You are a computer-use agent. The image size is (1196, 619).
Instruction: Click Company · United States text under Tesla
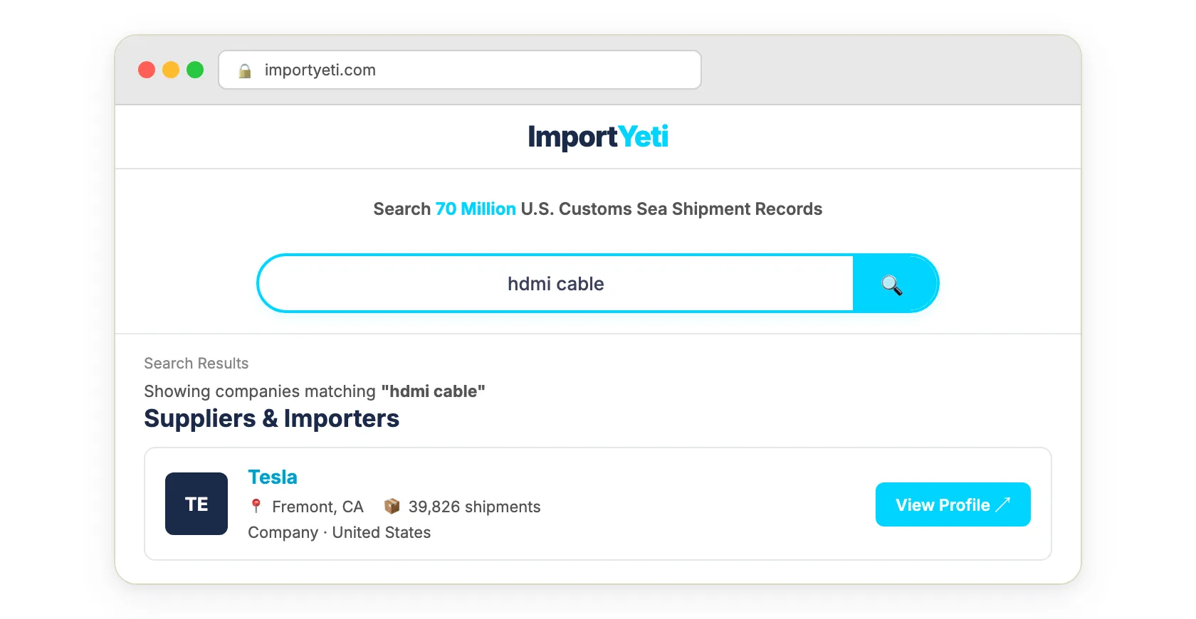coord(338,532)
